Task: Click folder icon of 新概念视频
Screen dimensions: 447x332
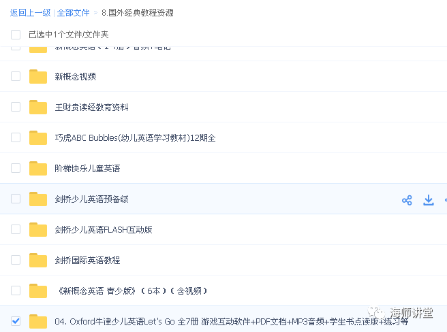Action: (38, 76)
